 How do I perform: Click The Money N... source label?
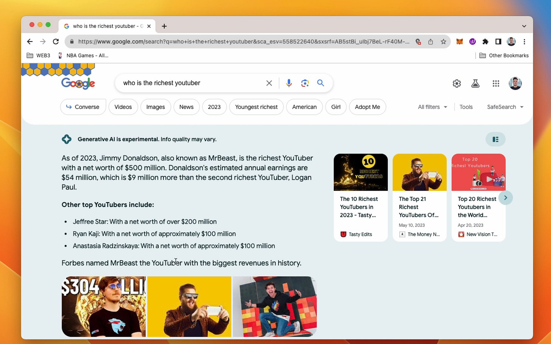click(419, 234)
